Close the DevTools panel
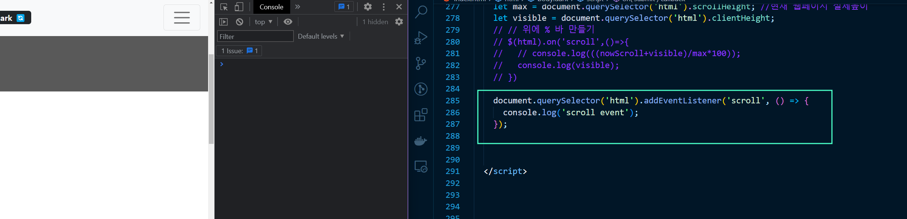Image resolution: width=907 pixels, height=219 pixels. 399,7
